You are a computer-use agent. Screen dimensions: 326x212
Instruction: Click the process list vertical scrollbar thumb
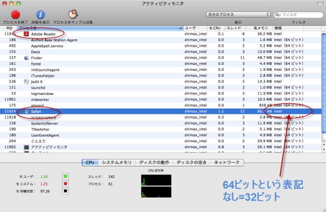(x=323, y=83)
